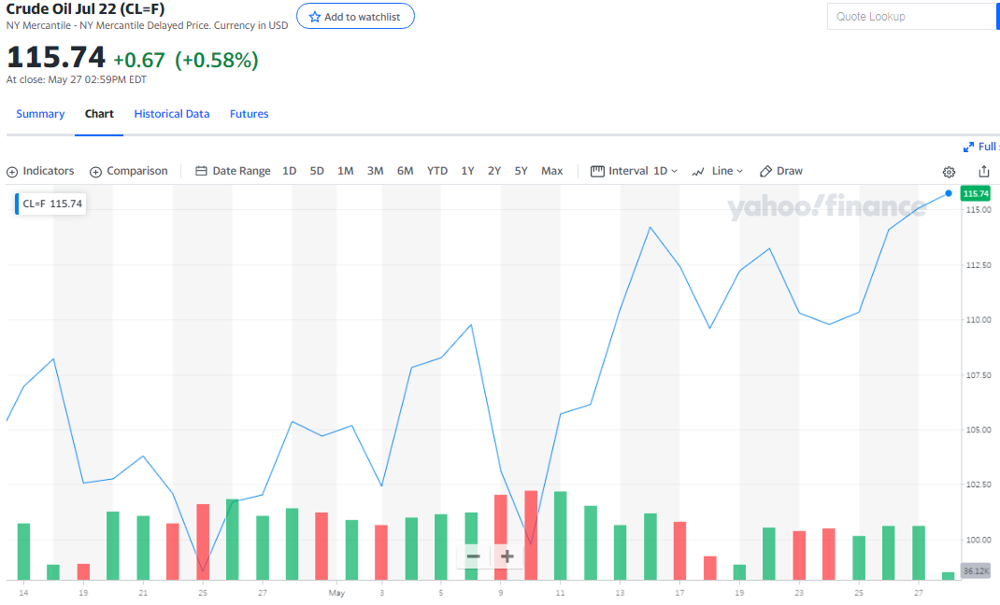Open Full screen chart view

click(x=981, y=147)
